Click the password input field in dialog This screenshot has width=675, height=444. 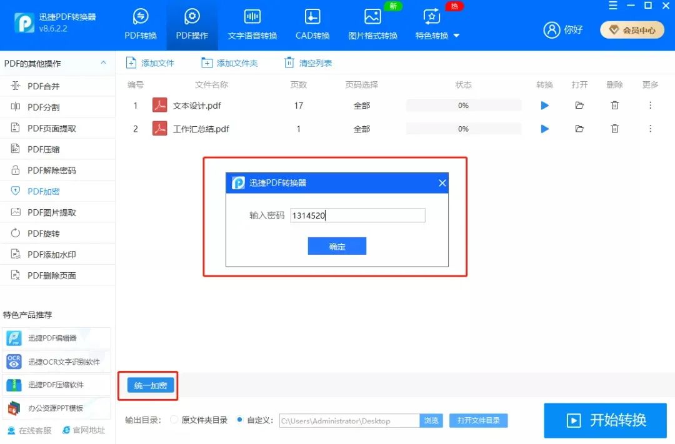click(x=357, y=215)
